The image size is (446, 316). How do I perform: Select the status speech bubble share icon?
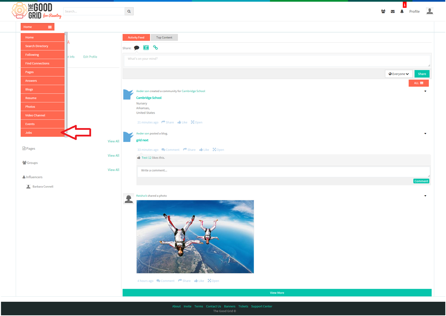[137, 48]
